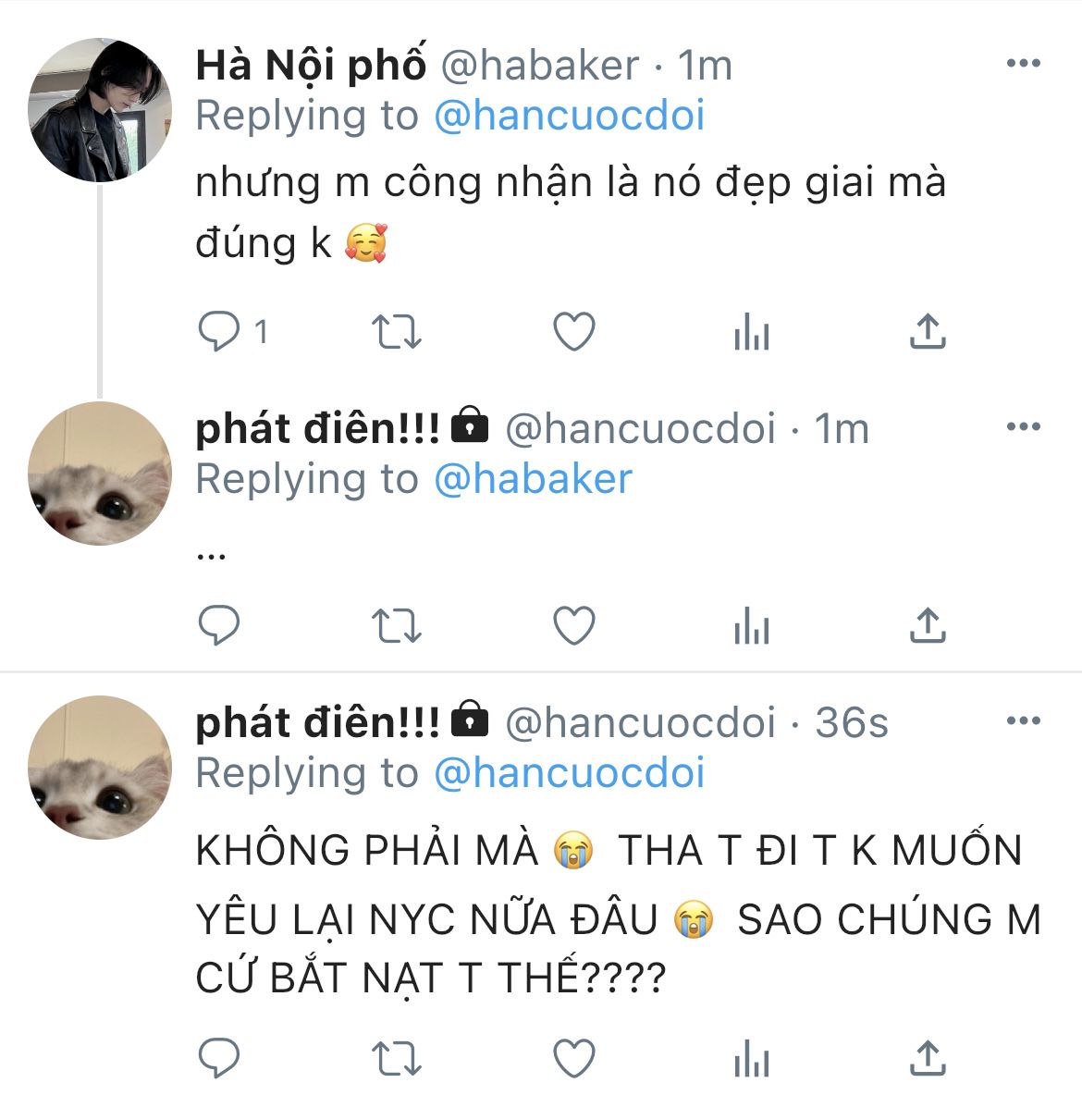Open Hà Nội phố's profile picture
1082x1095 pixels.
(100, 110)
